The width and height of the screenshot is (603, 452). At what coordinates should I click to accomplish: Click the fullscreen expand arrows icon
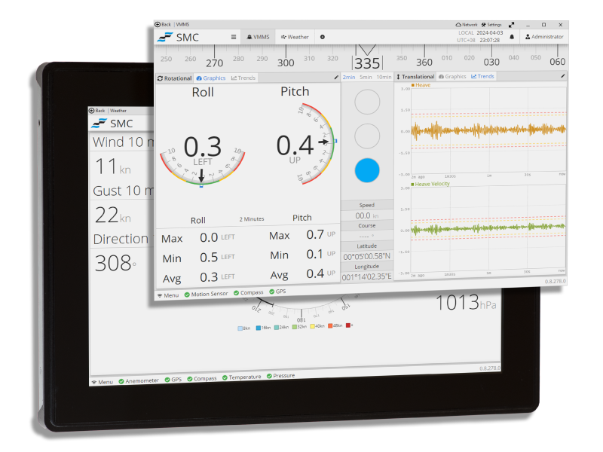point(512,24)
